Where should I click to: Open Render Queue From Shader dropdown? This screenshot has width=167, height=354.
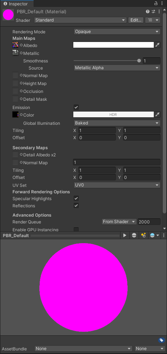point(119,222)
